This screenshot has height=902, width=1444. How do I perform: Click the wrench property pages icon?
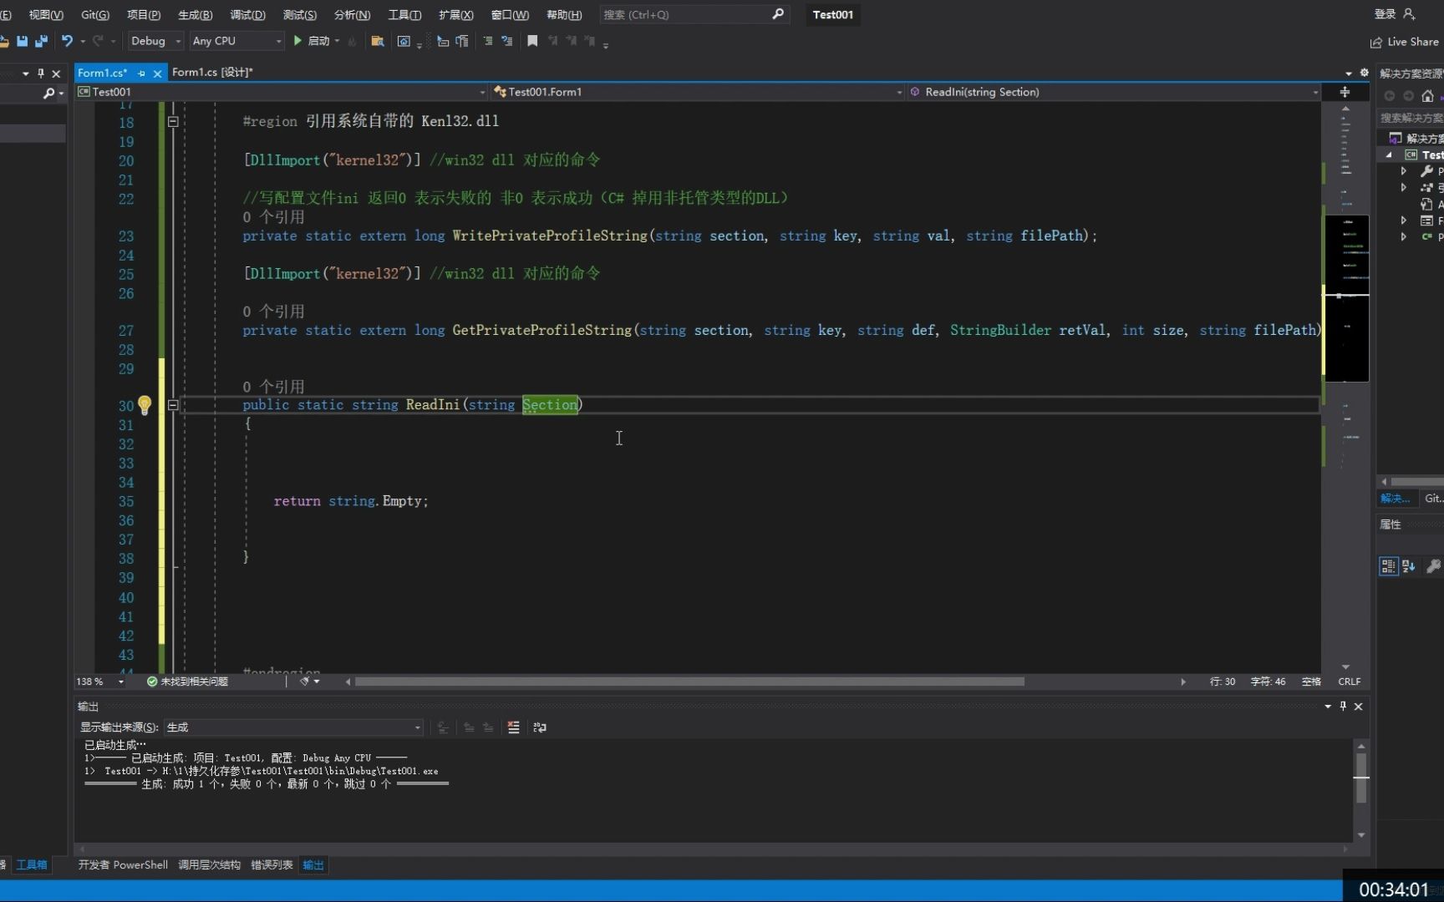click(1434, 566)
